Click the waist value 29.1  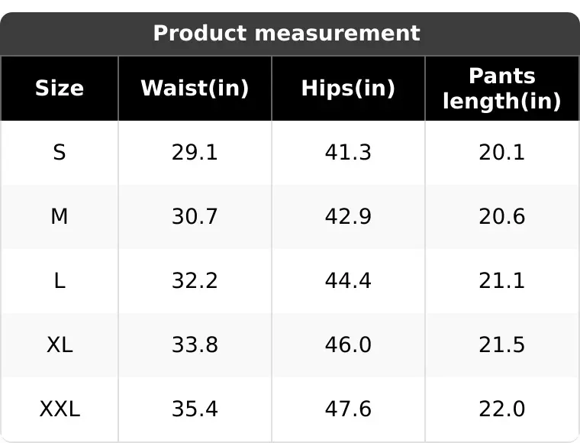(x=195, y=153)
